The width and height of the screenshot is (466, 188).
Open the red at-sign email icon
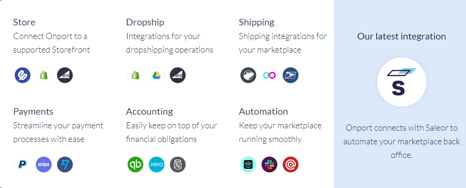[290, 164]
